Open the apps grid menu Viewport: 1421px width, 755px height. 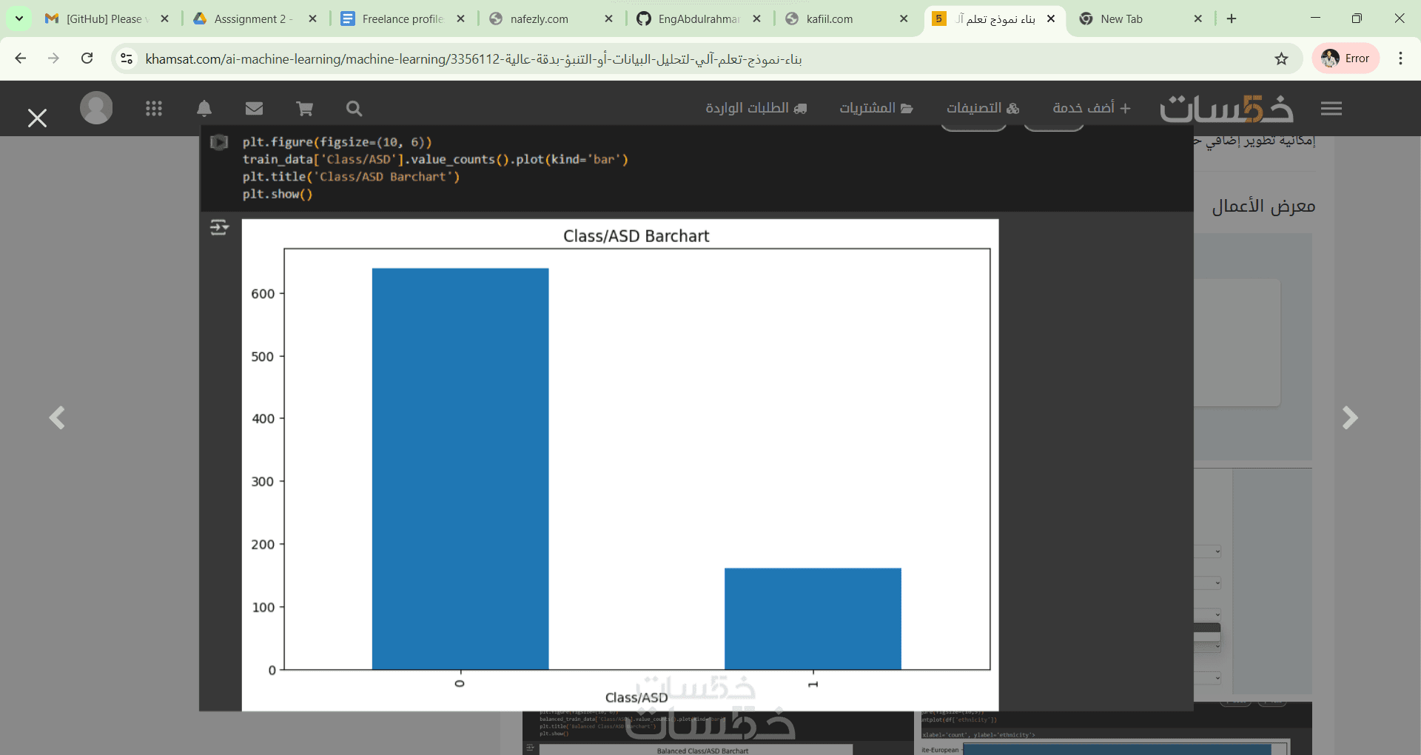click(154, 109)
